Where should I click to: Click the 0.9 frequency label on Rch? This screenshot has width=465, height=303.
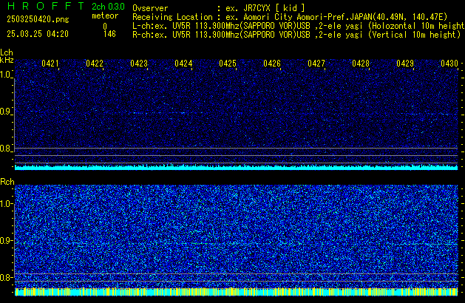pyautogui.click(x=5, y=240)
